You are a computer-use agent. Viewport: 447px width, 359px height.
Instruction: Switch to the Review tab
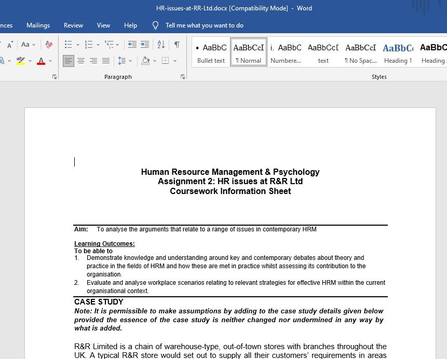(73, 25)
